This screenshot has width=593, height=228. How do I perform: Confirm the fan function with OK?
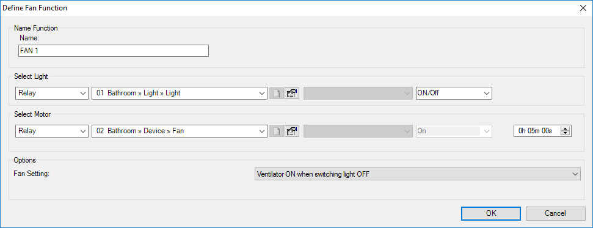491,213
